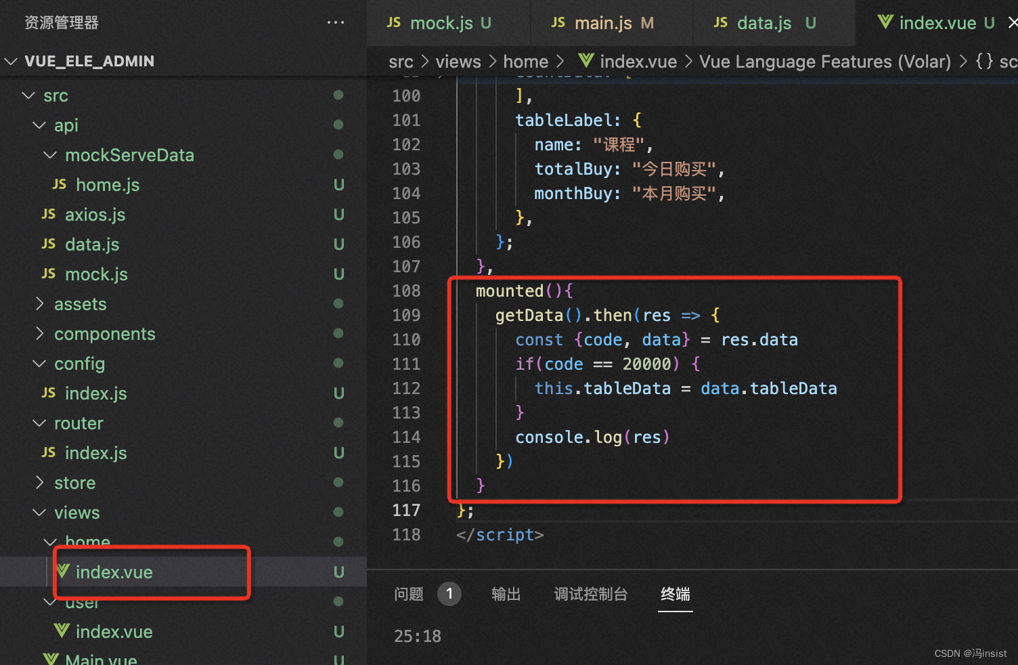Image resolution: width=1018 pixels, height=665 pixels.
Task: Select the 终端 terminal panel tab
Action: [x=676, y=594]
